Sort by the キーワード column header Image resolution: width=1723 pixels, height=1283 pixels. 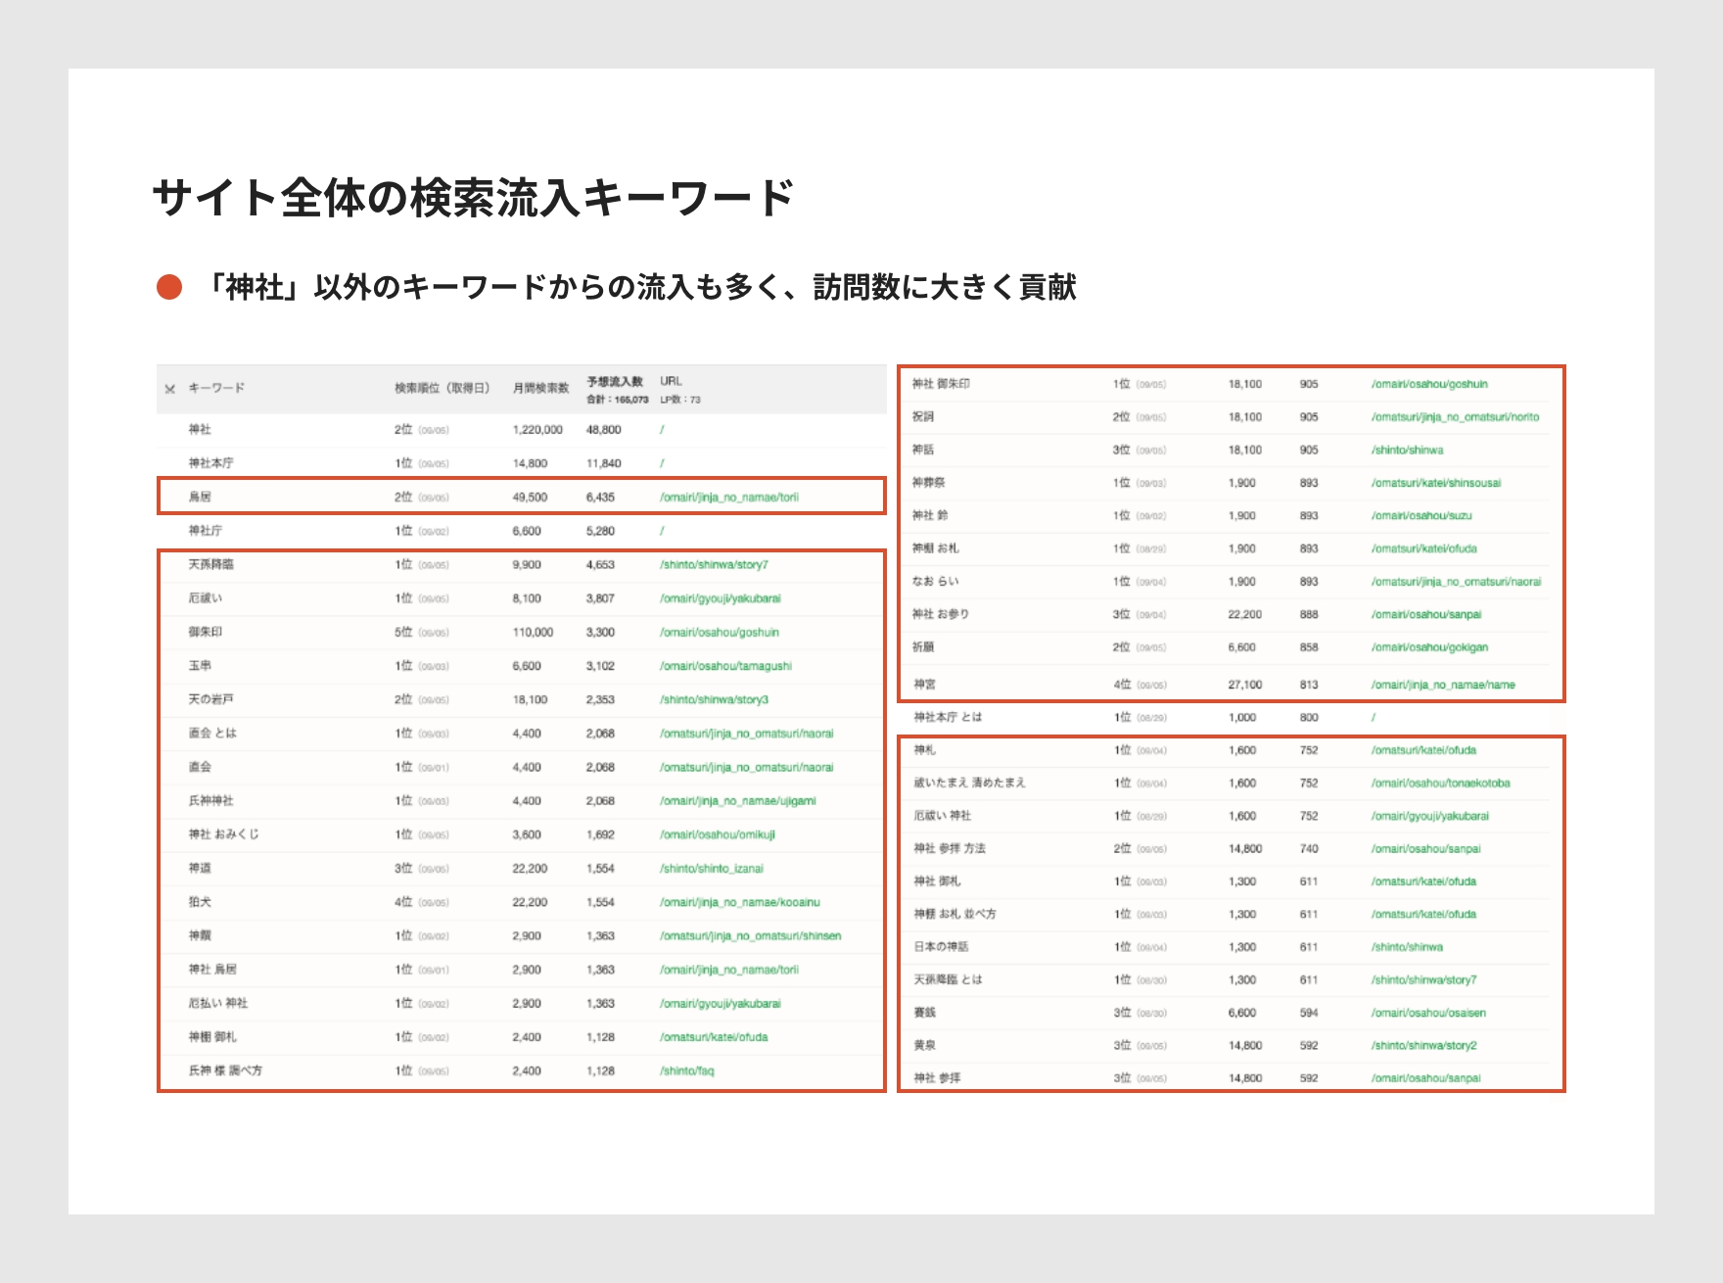coord(216,388)
